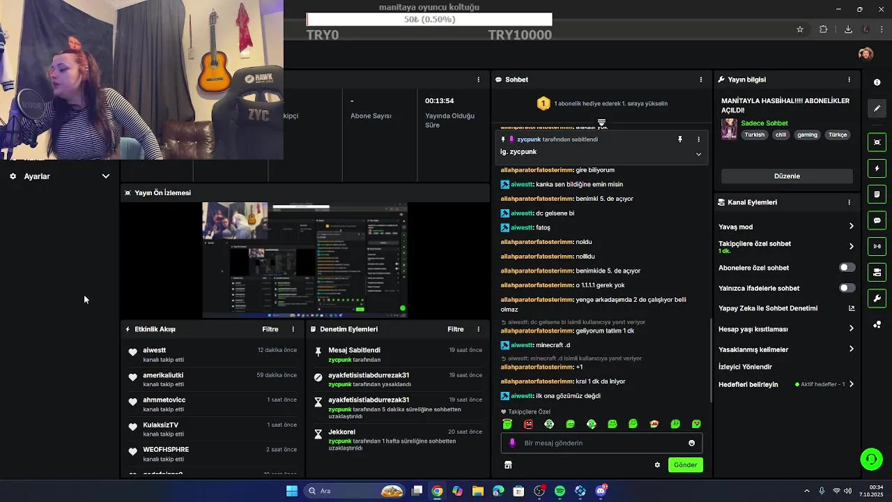Select the Sadece Sohbet category link
The image size is (892, 502).
point(764,123)
